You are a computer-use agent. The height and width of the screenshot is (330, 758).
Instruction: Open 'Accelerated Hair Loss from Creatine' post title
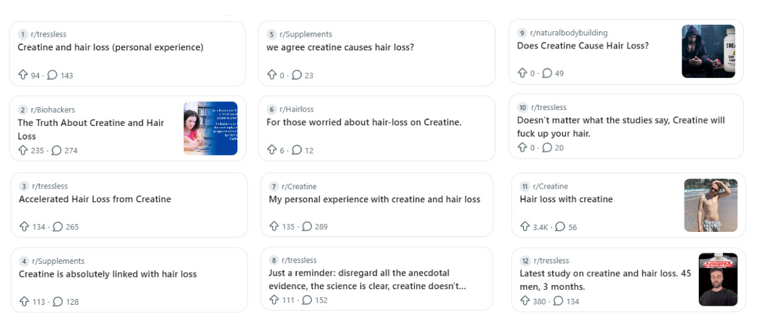pos(95,199)
